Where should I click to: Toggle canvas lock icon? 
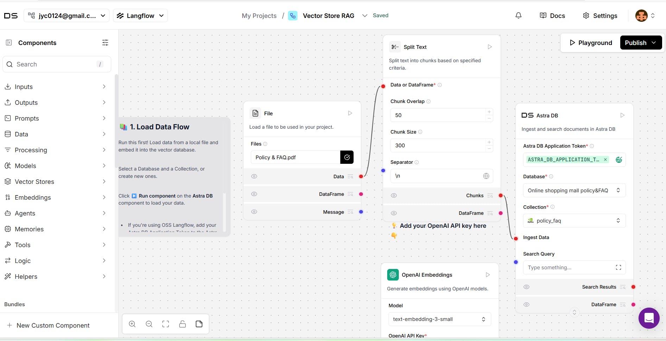click(x=182, y=324)
